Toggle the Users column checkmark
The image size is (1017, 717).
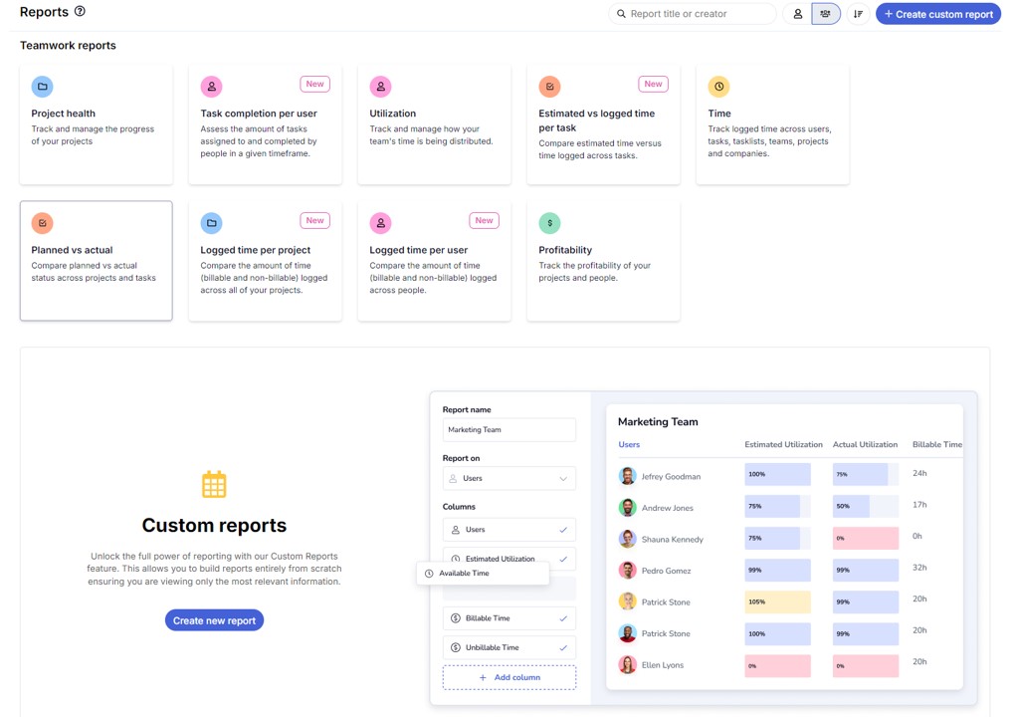[563, 530]
